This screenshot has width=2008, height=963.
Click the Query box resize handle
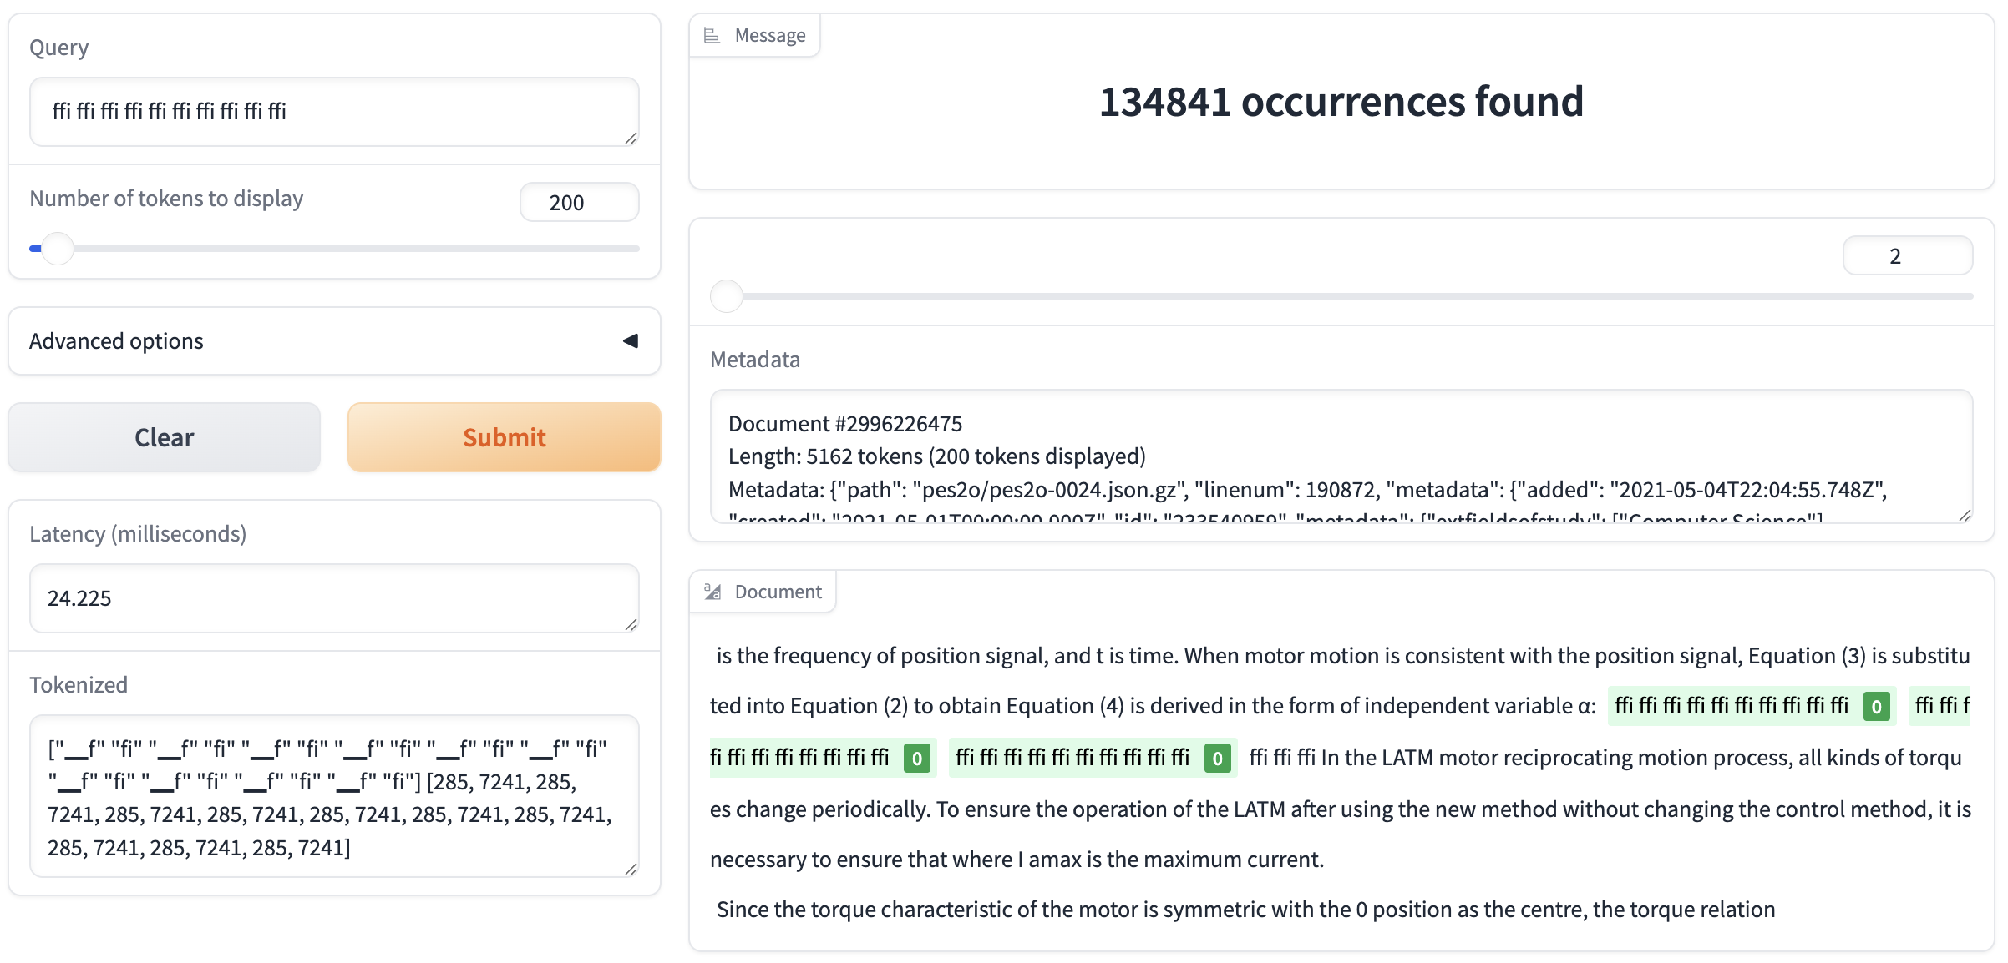pos(631,139)
